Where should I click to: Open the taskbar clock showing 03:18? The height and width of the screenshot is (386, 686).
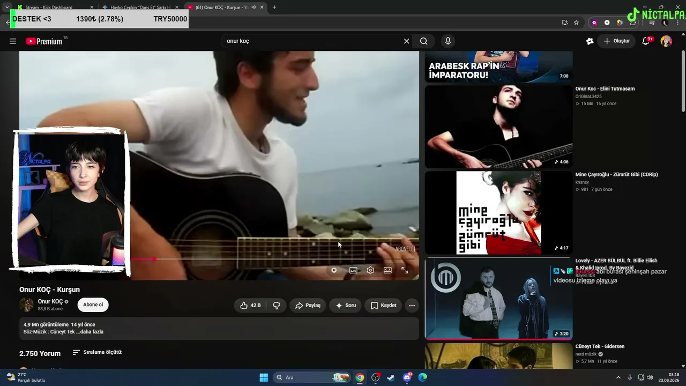coord(669,377)
